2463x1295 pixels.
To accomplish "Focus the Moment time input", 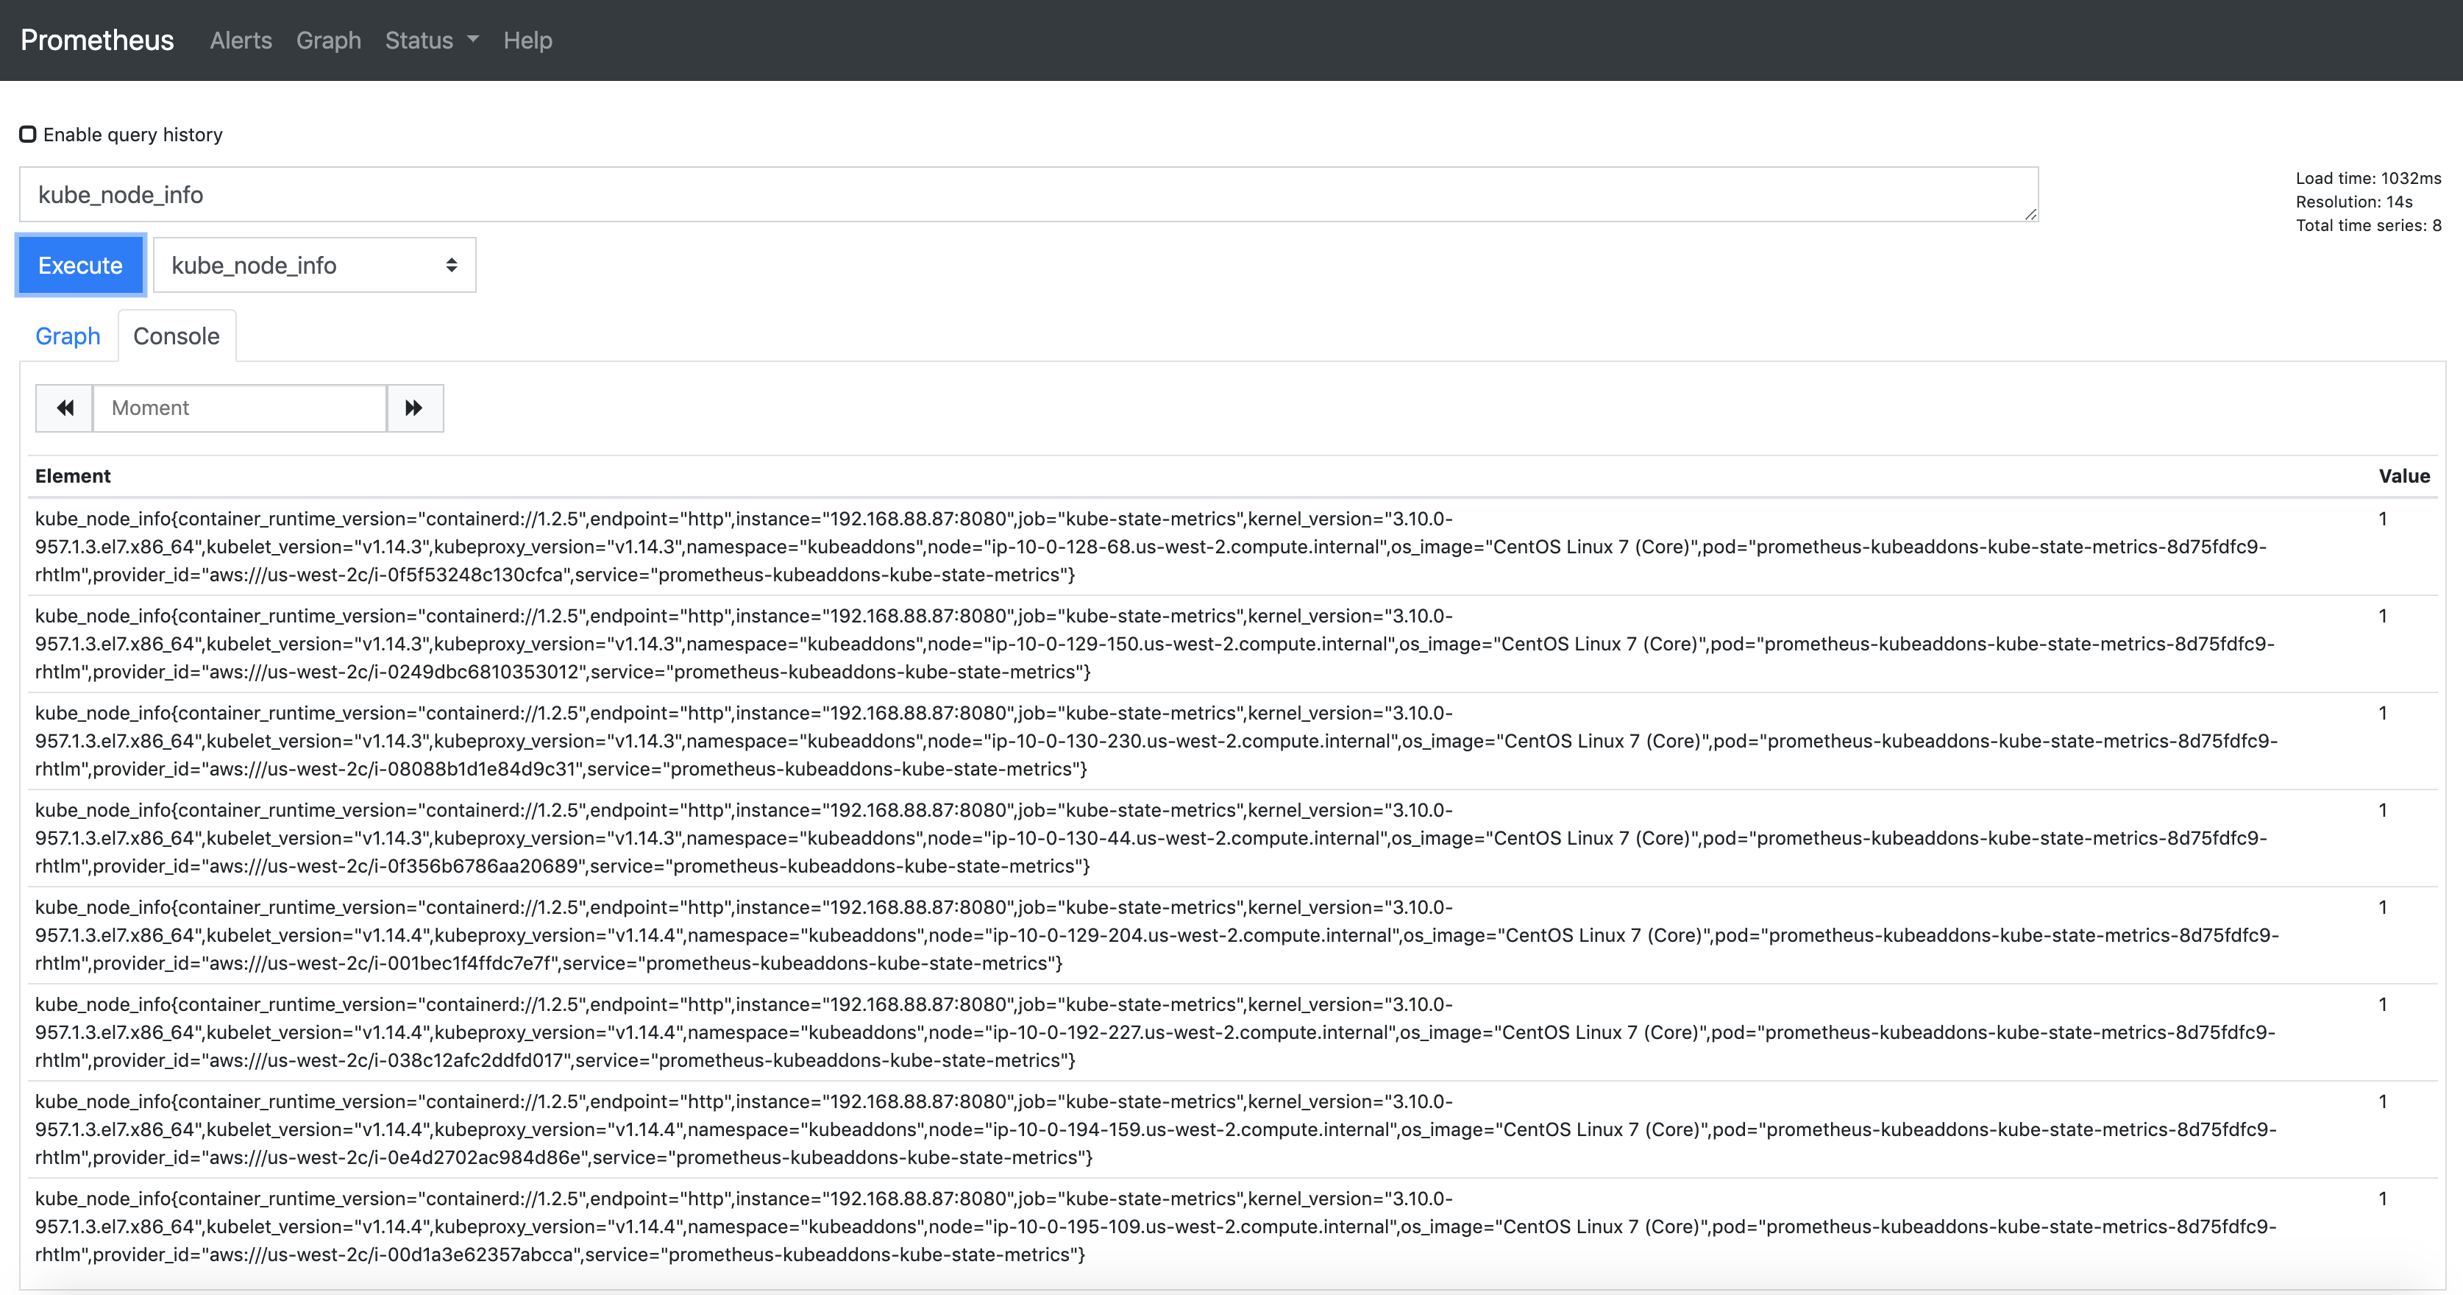I will click(x=239, y=408).
